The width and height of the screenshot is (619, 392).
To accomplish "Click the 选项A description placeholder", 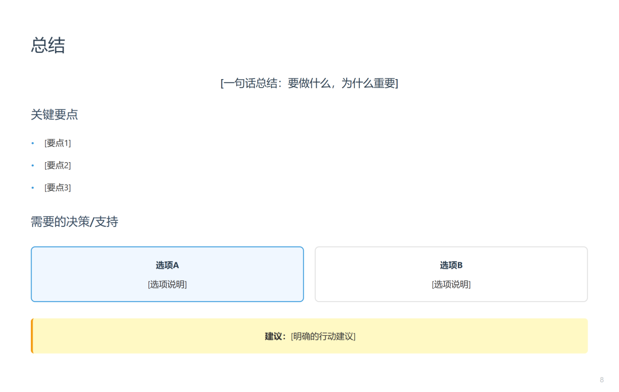I will coord(167,285).
